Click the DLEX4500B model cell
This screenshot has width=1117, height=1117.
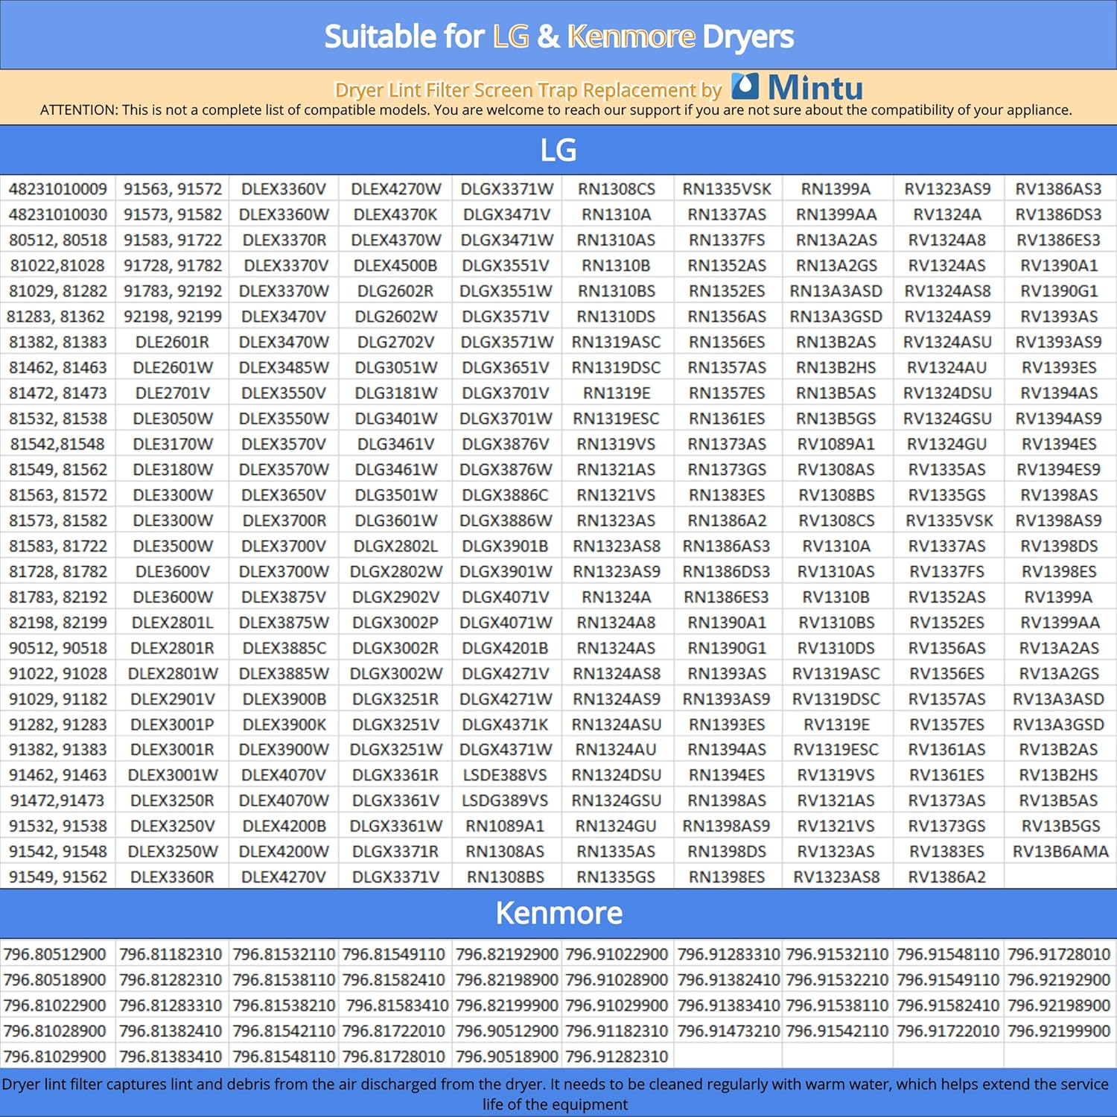(395, 266)
